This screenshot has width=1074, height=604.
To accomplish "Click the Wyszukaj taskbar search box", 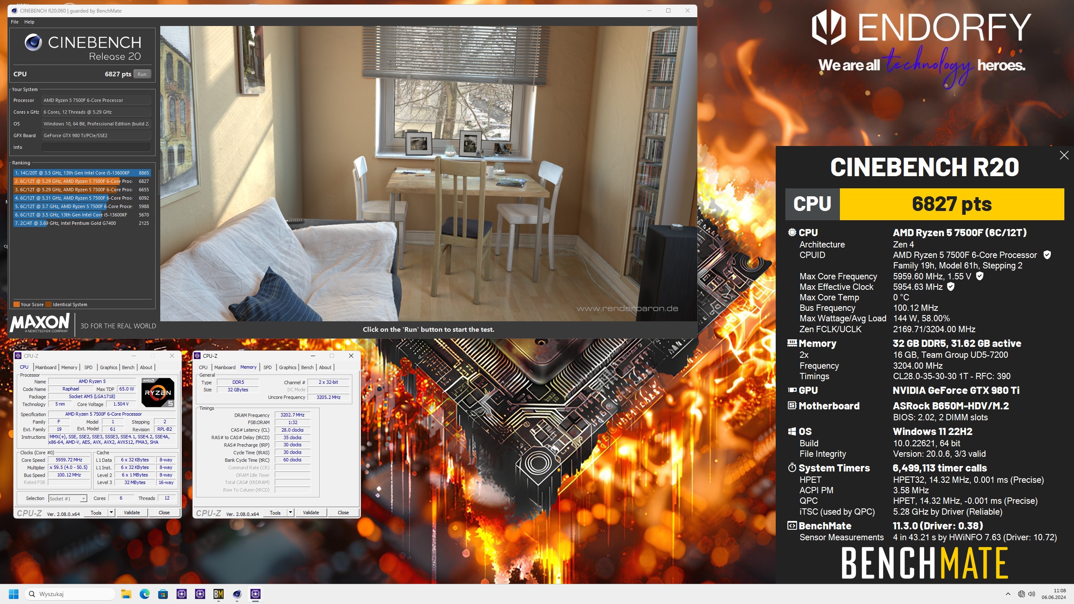I will point(70,594).
